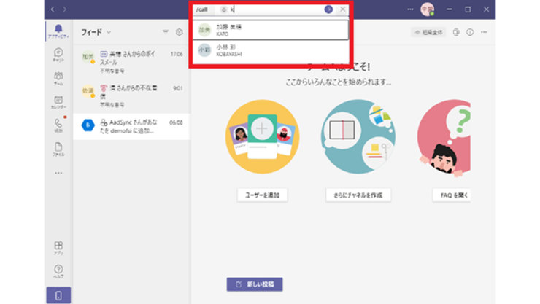The image size is (540, 304).
Task: Click the ユーザーを追加 button
Action: pyautogui.click(x=262, y=195)
